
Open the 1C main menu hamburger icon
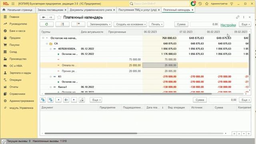[13, 4]
